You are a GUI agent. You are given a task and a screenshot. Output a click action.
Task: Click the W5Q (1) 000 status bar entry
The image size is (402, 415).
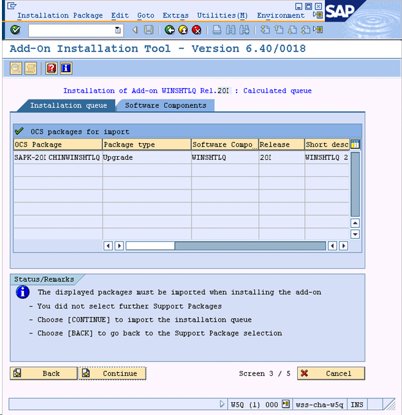[x=254, y=405]
